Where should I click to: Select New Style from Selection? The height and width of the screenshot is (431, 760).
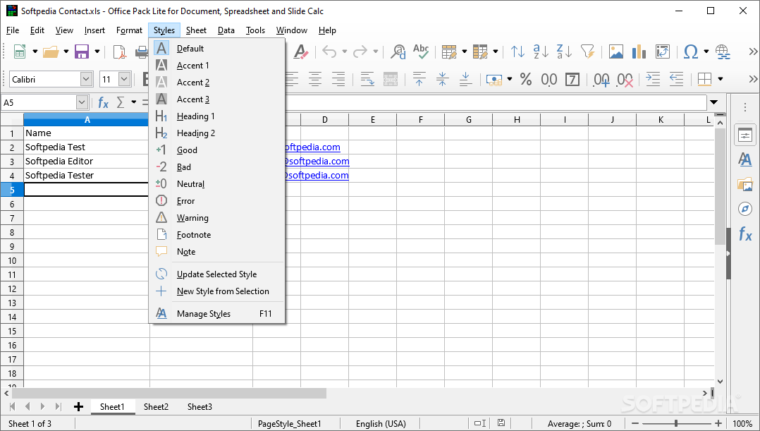[217, 291]
